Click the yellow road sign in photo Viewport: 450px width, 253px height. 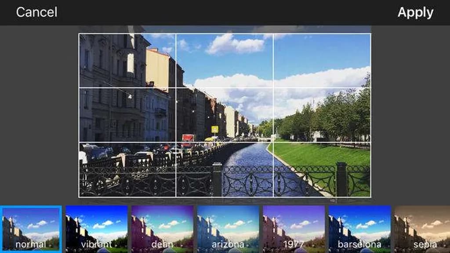click(214, 129)
